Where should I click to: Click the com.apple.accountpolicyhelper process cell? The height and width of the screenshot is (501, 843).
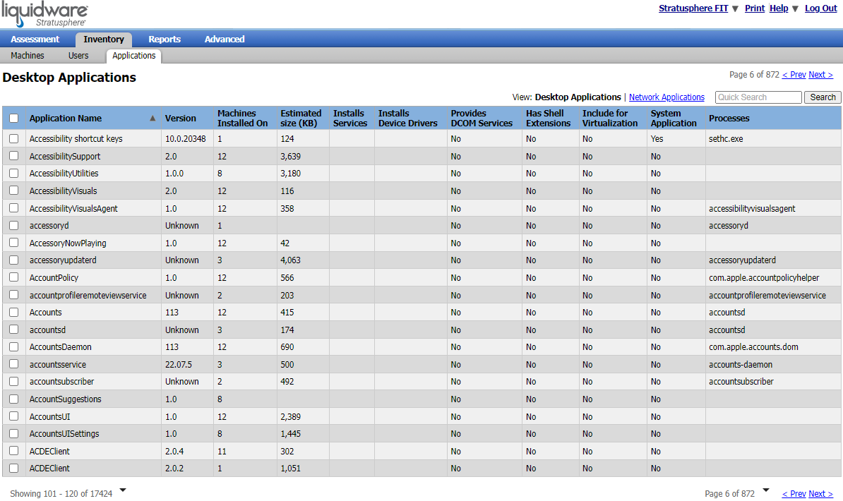pyautogui.click(x=764, y=278)
